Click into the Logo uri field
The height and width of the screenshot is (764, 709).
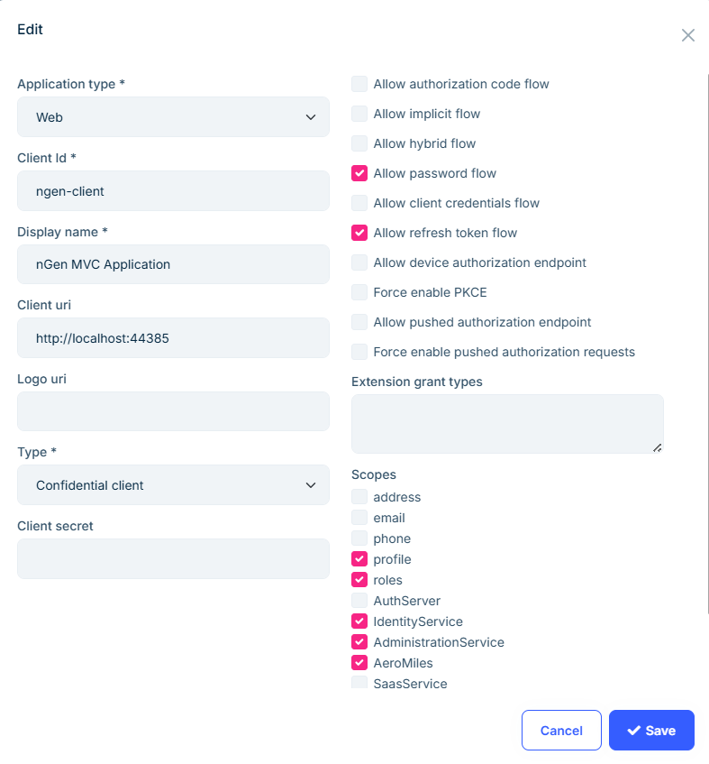click(173, 411)
